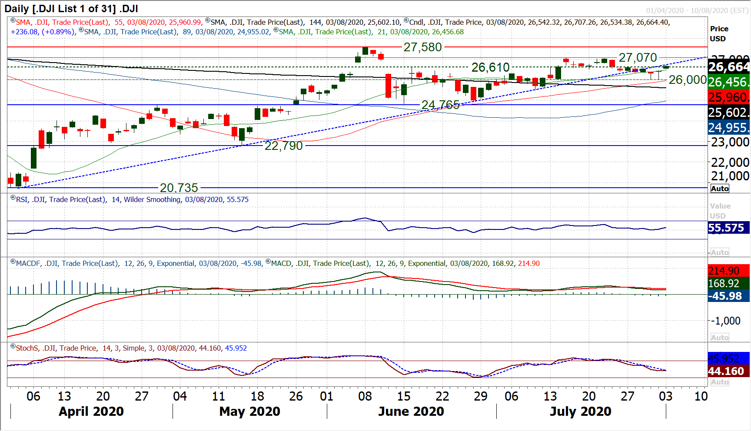Toggle Auto scaling on the price panel

click(x=720, y=189)
